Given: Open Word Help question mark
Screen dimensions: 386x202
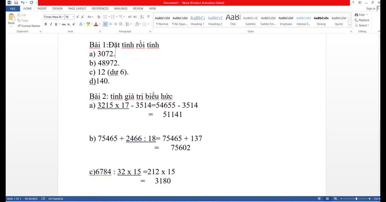Looking at the screenshot, I should [x=353, y=3].
